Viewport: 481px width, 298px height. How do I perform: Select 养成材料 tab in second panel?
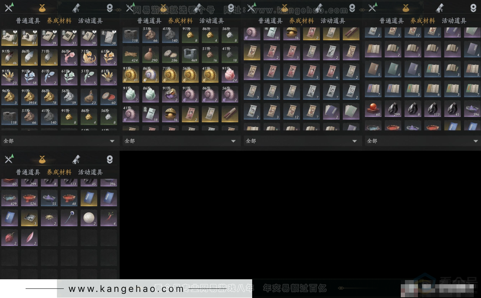pyautogui.click(x=180, y=21)
